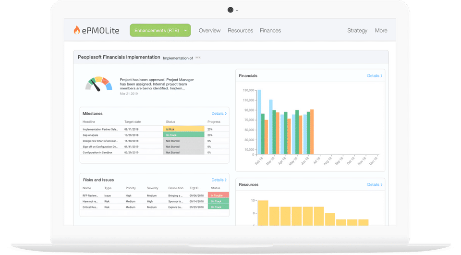
Task: Click the ePMOLite flame logo
Action: point(77,30)
